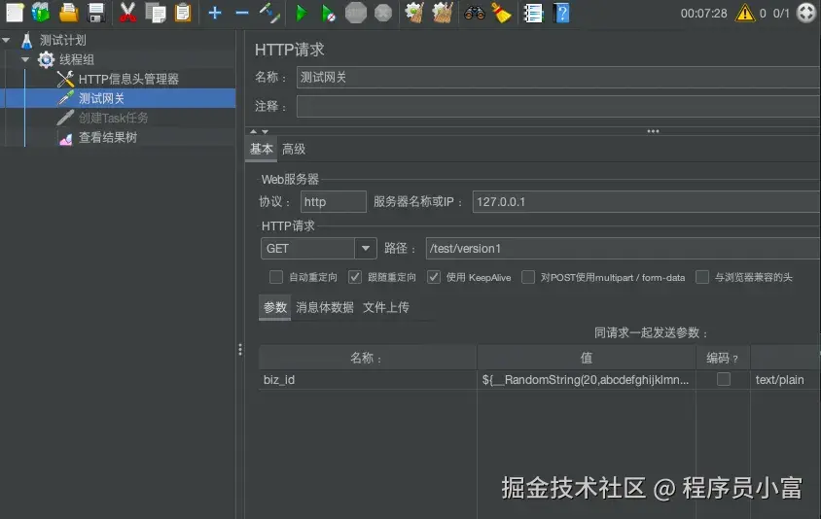The width and height of the screenshot is (821, 519).
Task: Click the Stop test icon
Action: coord(355,13)
